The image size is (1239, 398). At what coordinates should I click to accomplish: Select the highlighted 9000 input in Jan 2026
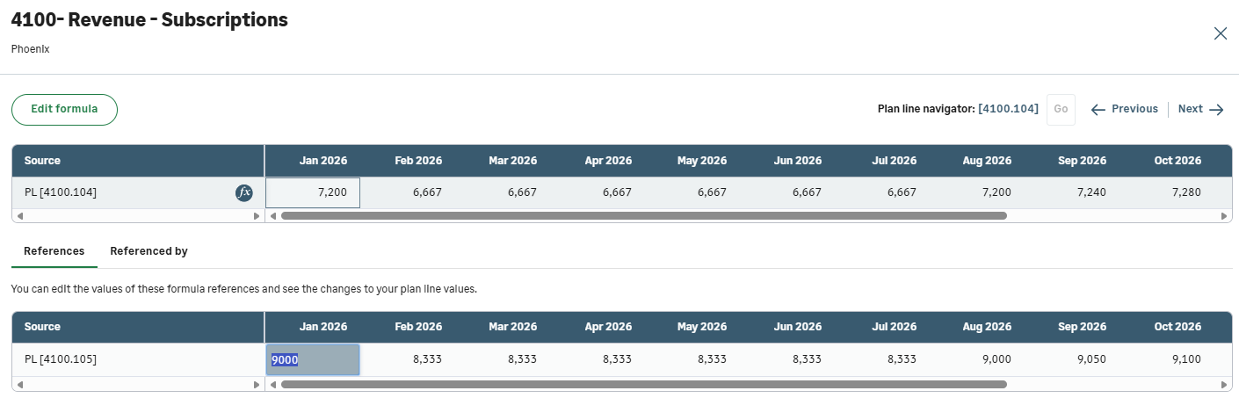click(313, 359)
